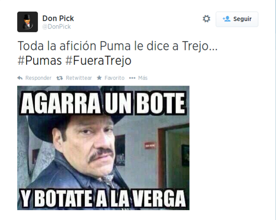The image size is (276, 220).
Task: Click the Seguir follow button
Action: point(237,19)
